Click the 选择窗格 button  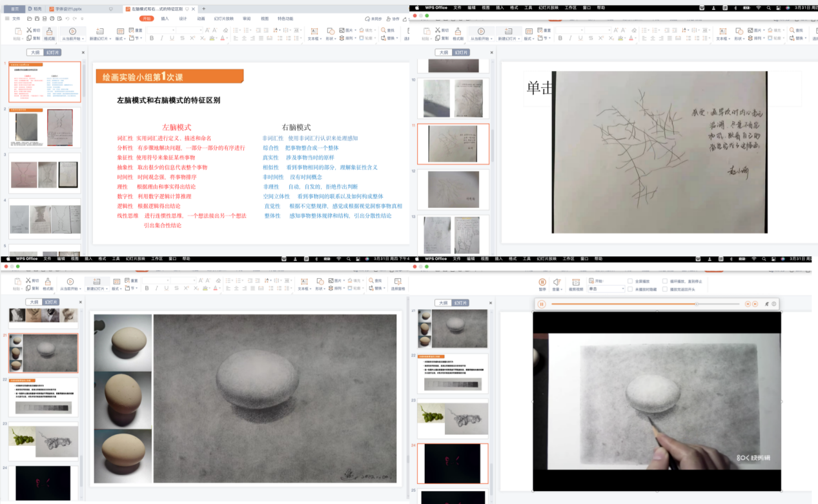tap(398, 284)
